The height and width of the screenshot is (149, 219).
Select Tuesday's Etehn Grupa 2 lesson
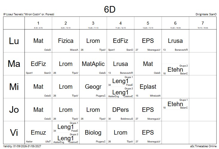coord(175,70)
